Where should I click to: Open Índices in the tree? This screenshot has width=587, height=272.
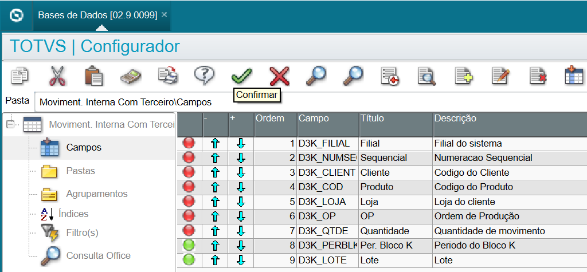click(x=73, y=214)
